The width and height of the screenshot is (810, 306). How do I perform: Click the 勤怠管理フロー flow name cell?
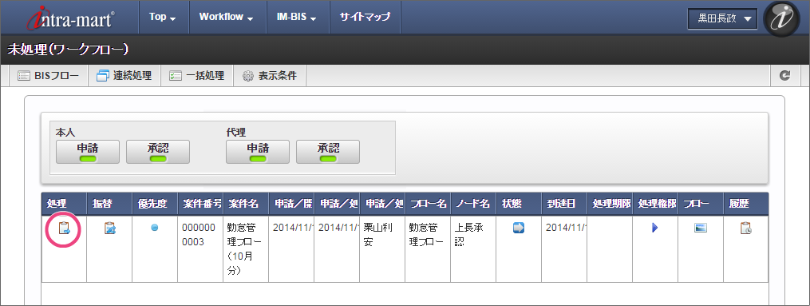point(428,249)
